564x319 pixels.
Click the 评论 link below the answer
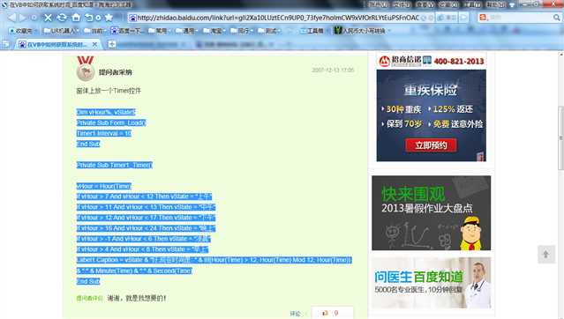295,313
